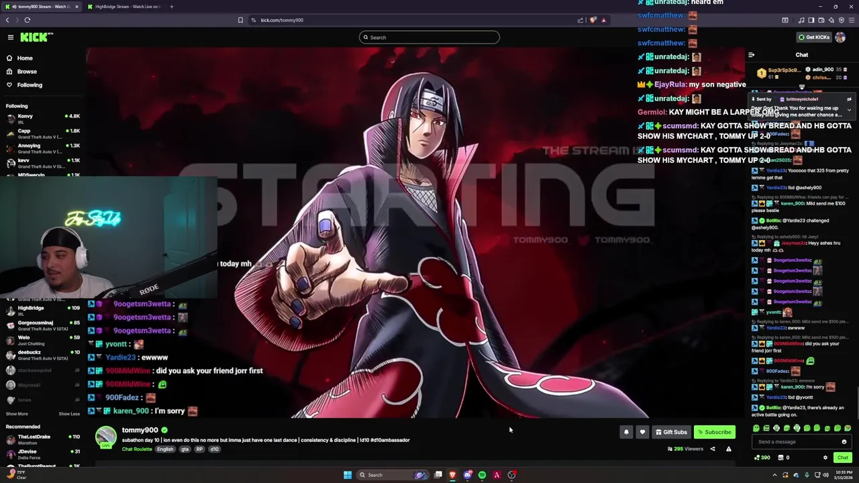Open HighBridge channel in sidebar

click(43, 311)
